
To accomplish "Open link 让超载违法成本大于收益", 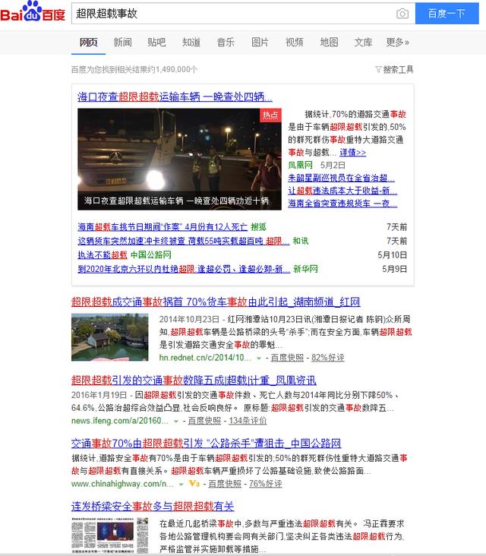I will (x=342, y=191).
